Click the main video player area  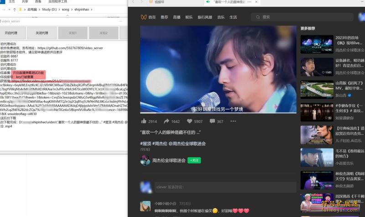click(218, 69)
